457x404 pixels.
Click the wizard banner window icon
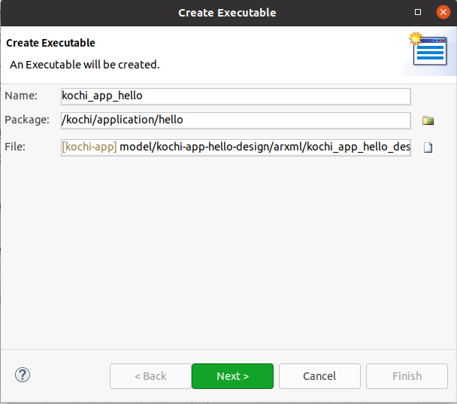click(x=428, y=49)
